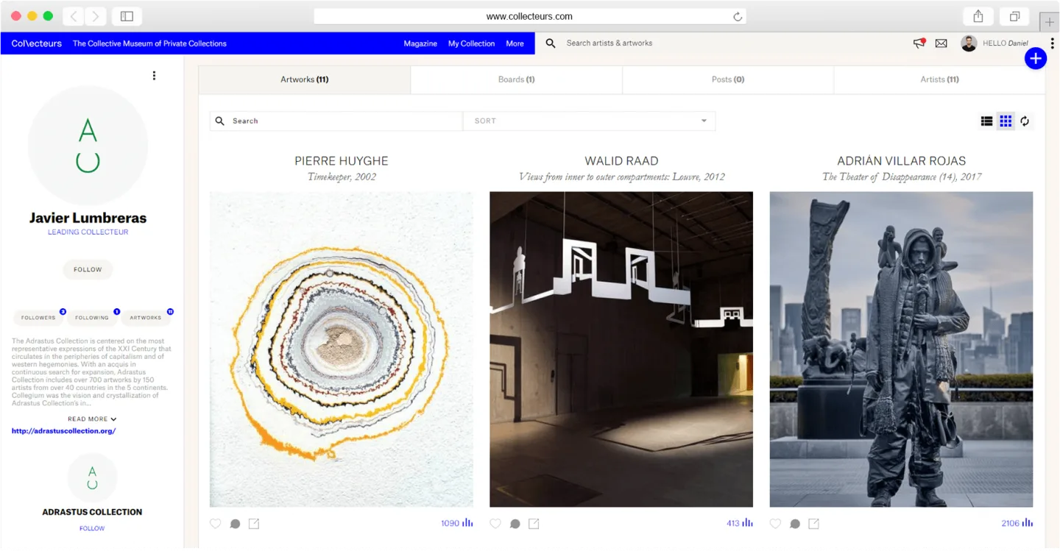Like the Pierre Huyghe Timekeeper artwork
This screenshot has width=1060, height=551.
[x=215, y=524]
